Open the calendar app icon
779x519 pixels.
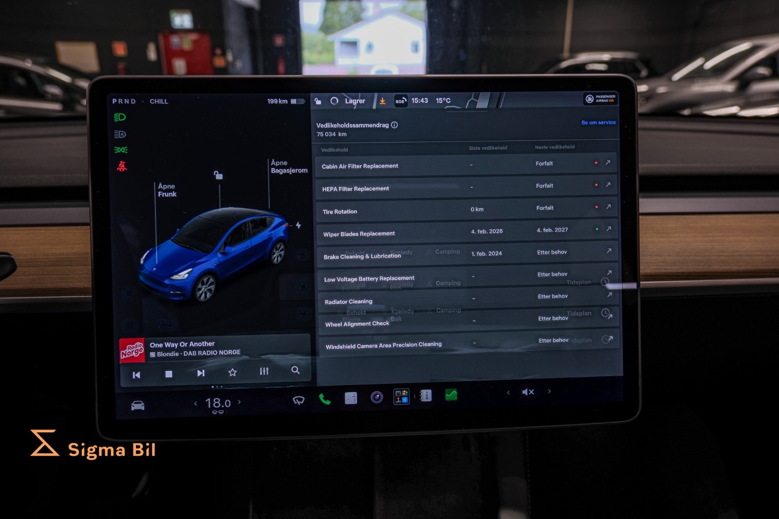pos(351,398)
